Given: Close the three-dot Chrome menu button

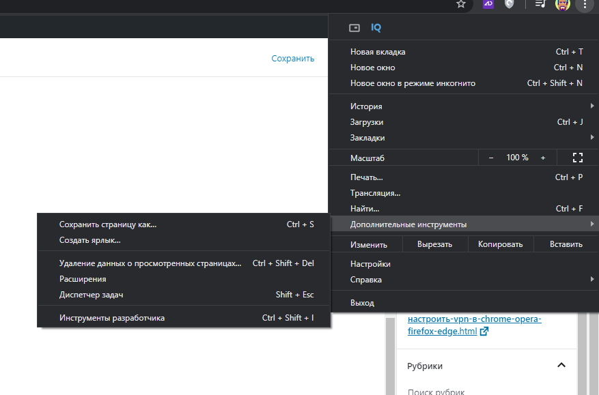Looking at the screenshot, I should [x=585, y=4].
